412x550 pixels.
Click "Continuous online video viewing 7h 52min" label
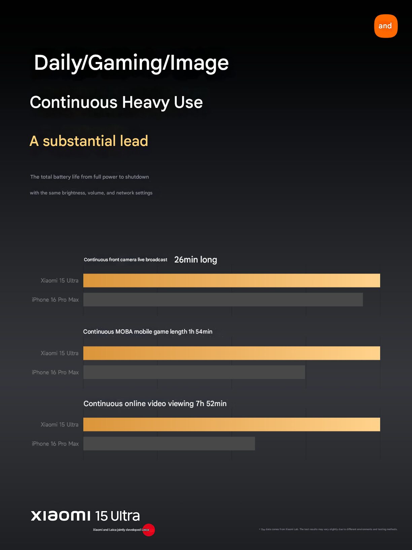pyautogui.click(x=155, y=404)
